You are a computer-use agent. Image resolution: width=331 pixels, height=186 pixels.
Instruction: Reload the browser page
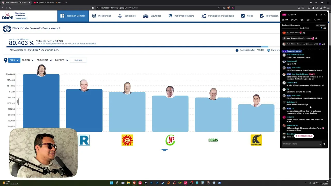tap(10, 8)
